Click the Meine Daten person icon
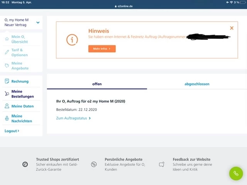 tap(7, 106)
